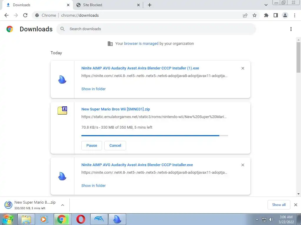Remove Ninite Installer (1).exe from list
301x225 pixels.
coord(243,68)
